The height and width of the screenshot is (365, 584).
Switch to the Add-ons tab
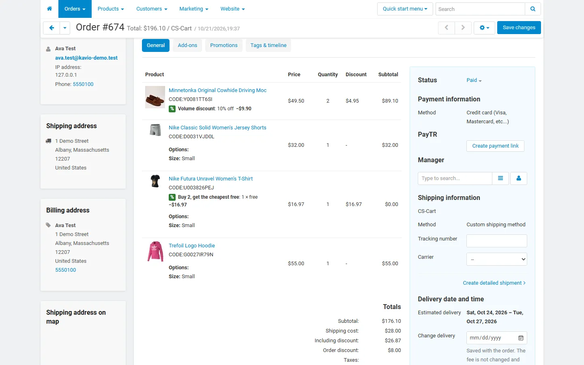click(187, 45)
